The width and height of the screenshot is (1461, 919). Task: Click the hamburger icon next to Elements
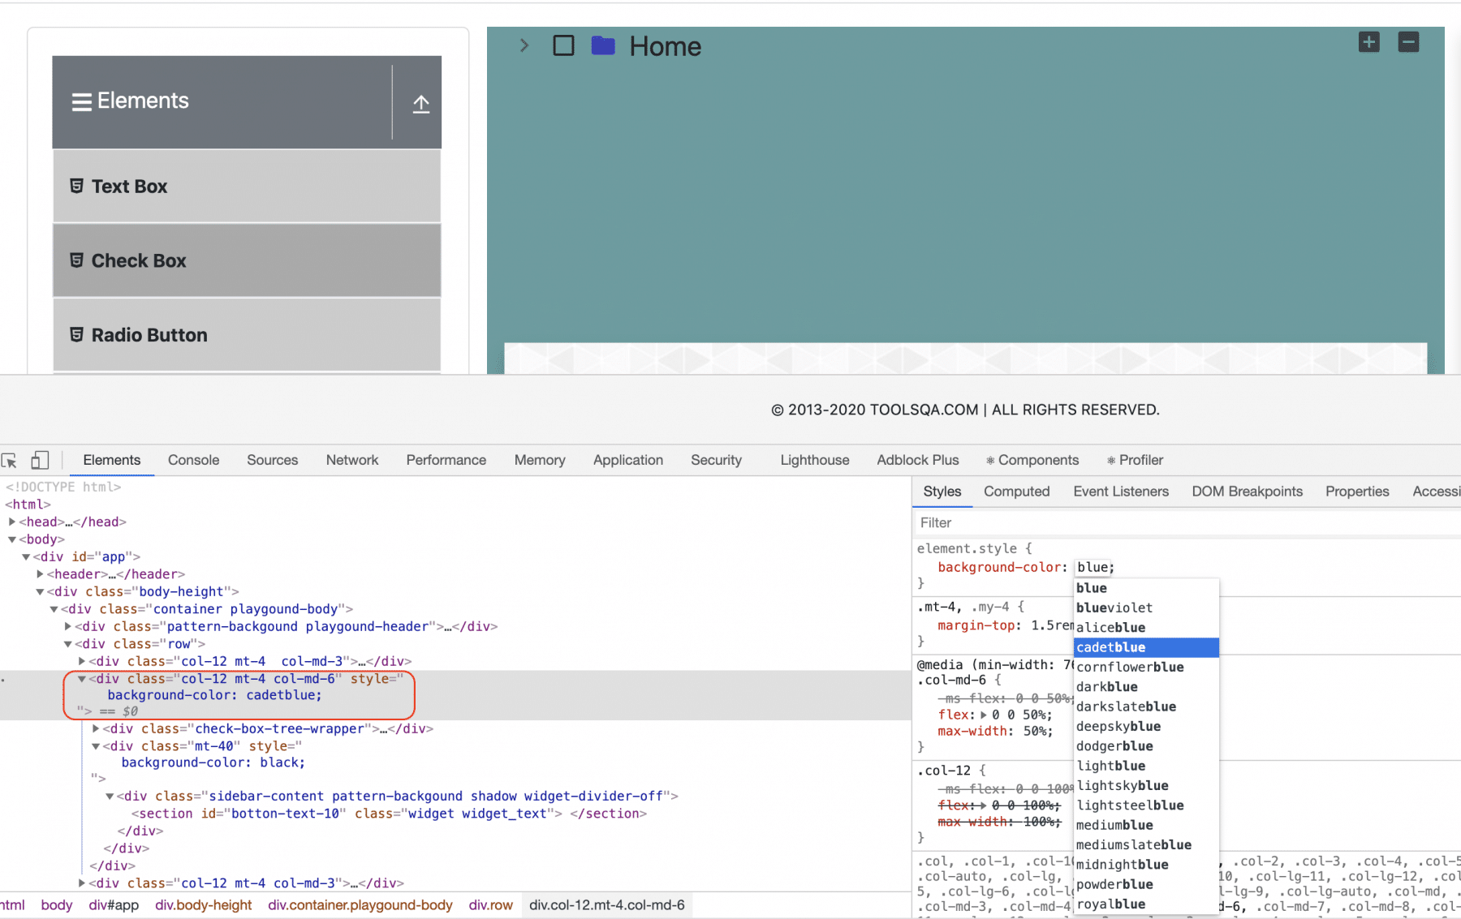(x=81, y=102)
